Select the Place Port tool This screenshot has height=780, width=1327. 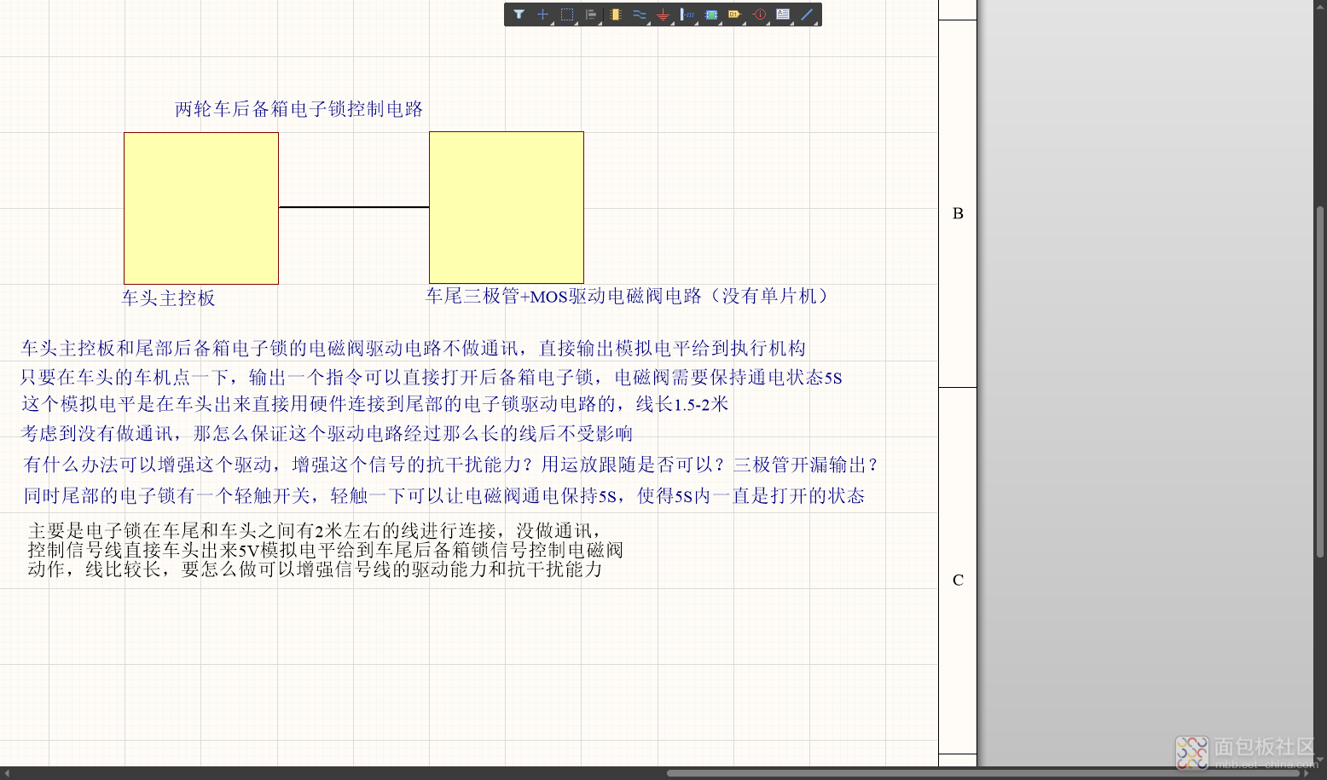(688, 14)
